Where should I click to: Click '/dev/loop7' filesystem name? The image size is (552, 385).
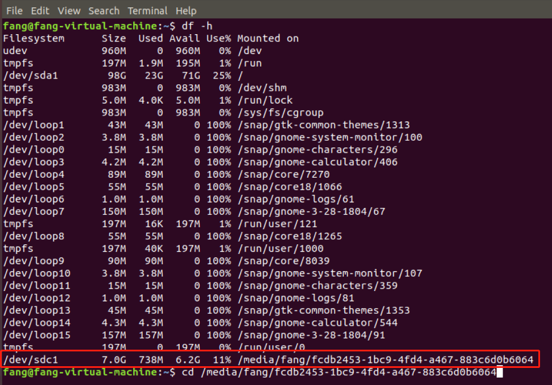coord(34,211)
